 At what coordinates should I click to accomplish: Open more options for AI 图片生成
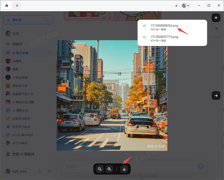(49, 53)
